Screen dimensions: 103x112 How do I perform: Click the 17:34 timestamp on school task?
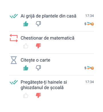click(x=90, y=82)
